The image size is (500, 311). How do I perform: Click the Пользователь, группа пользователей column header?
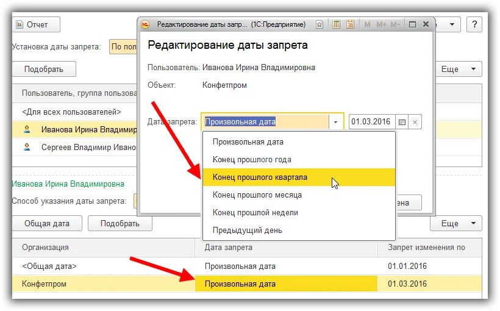pyautogui.click(x=74, y=93)
